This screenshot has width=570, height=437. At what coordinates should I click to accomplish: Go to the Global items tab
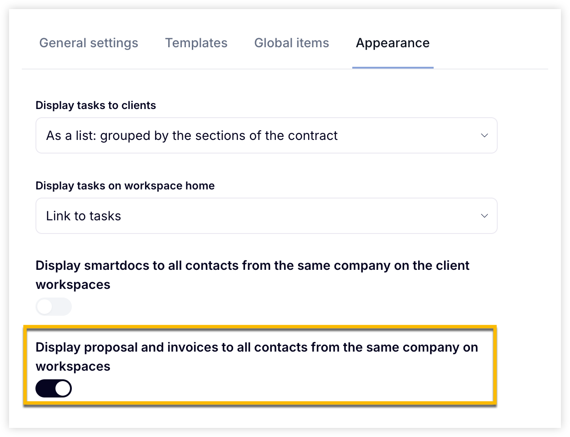[x=291, y=43]
